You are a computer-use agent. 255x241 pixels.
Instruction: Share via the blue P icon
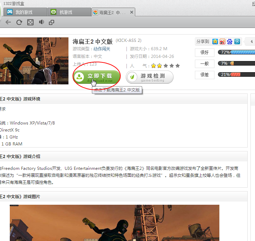[237, 42]
